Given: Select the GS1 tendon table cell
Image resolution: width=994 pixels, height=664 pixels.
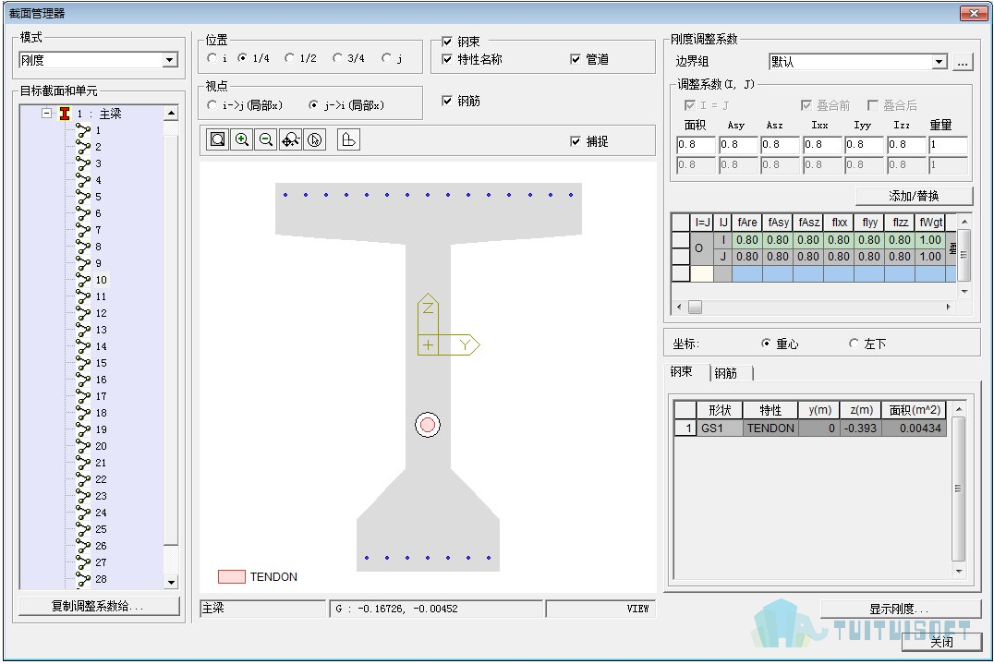Looking at the screenshot, I should coord(720,428).
